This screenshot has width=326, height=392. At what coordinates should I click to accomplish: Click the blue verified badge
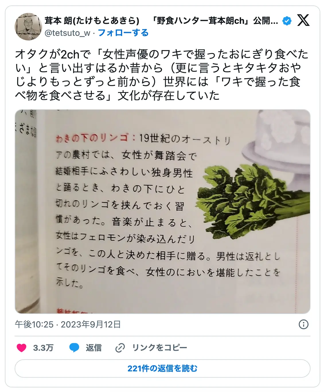point(287,21)
